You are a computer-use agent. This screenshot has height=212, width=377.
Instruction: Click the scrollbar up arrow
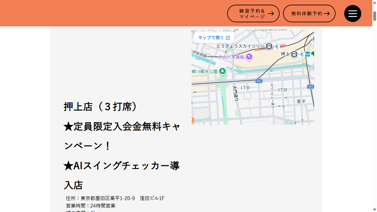point(374,3)
